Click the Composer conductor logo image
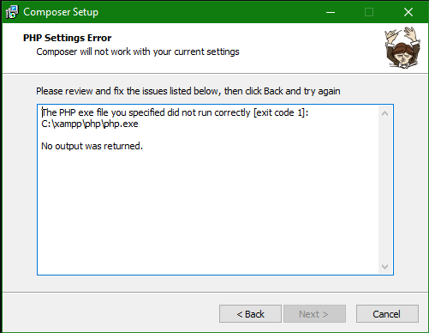429x333 pixels. coord(402,47)
